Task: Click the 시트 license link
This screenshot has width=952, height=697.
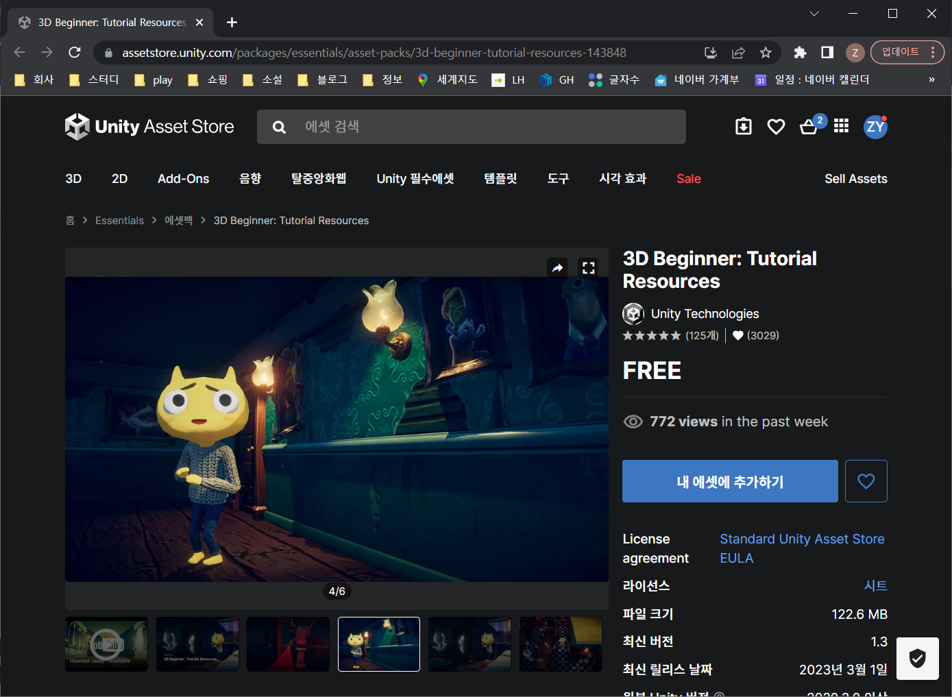Action: (876, 586)
